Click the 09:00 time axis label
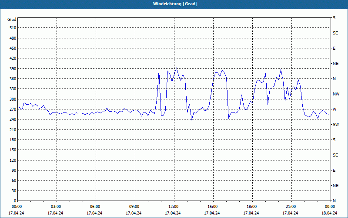This screenshot has height=218, width=348. click(x=135, y=207)
